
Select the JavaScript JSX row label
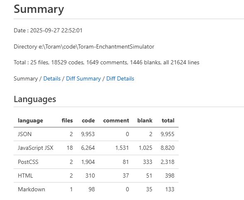coord(36,148)
